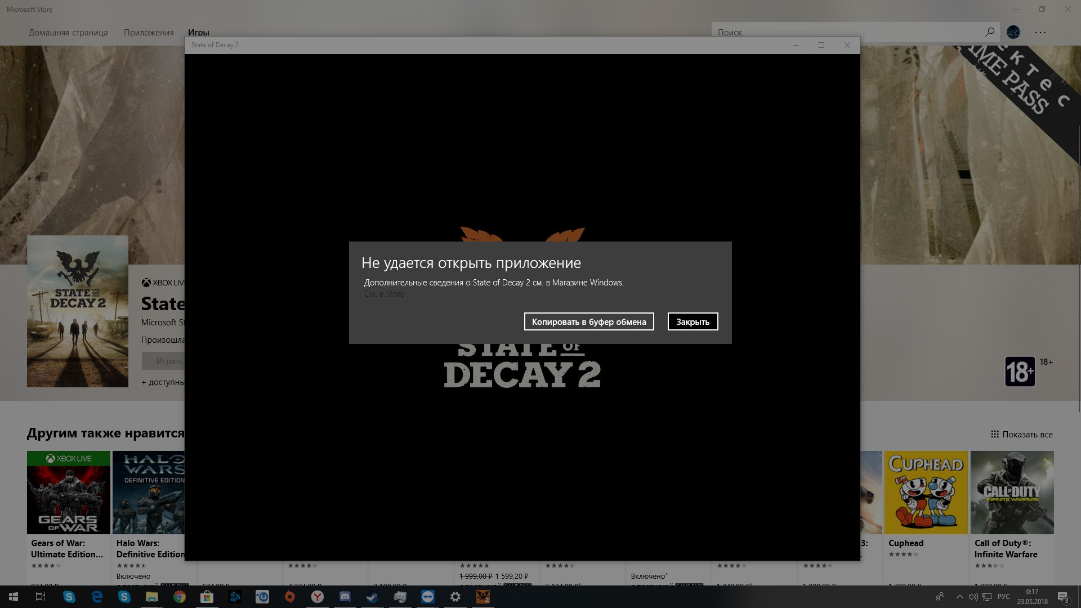Open Microsoft Store taskbar icon
This screenshot has width=1081, height=608.
207,597
